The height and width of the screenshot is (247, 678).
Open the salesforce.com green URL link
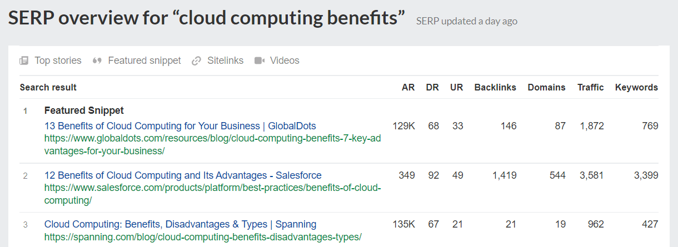(213, 194)
